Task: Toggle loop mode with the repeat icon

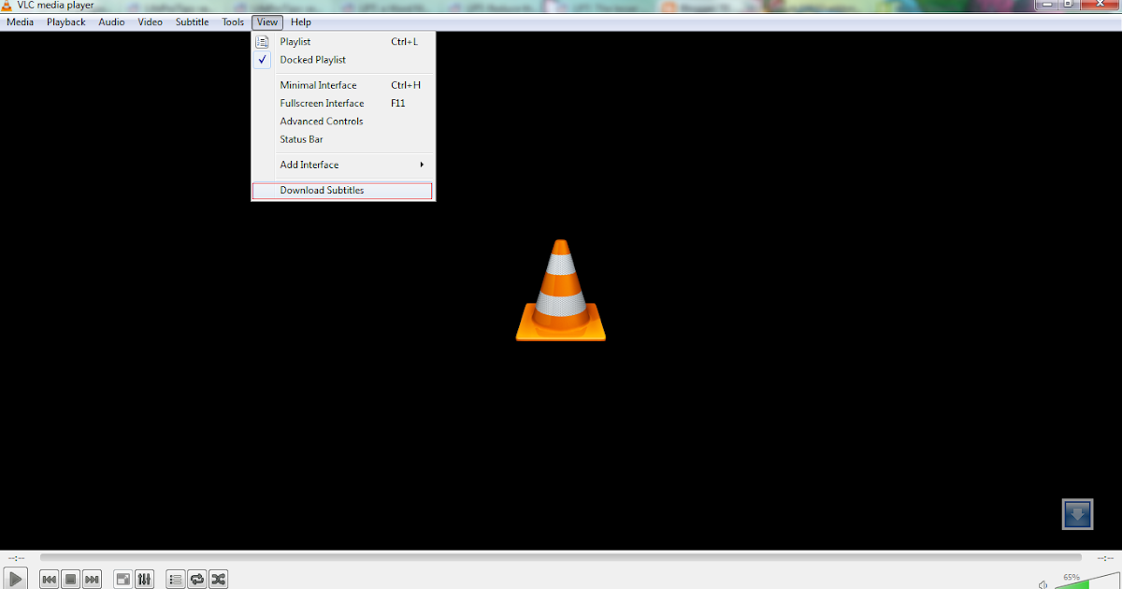Action: (x=196, y=580)
